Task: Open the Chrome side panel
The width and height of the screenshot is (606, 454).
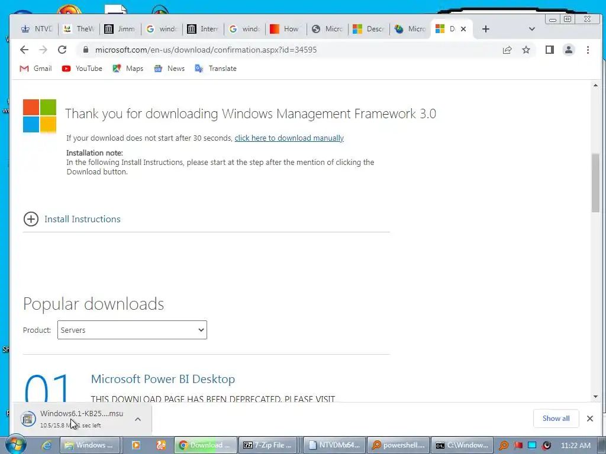Action: [x=550, y=50]
